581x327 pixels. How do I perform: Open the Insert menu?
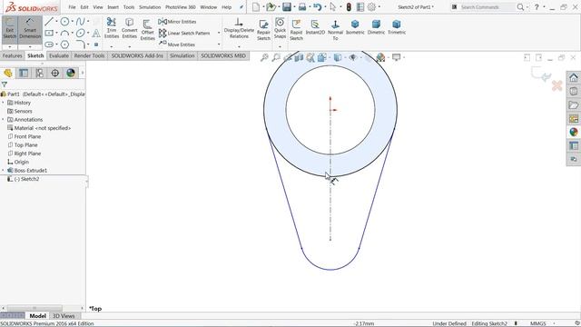click(113, 7)
